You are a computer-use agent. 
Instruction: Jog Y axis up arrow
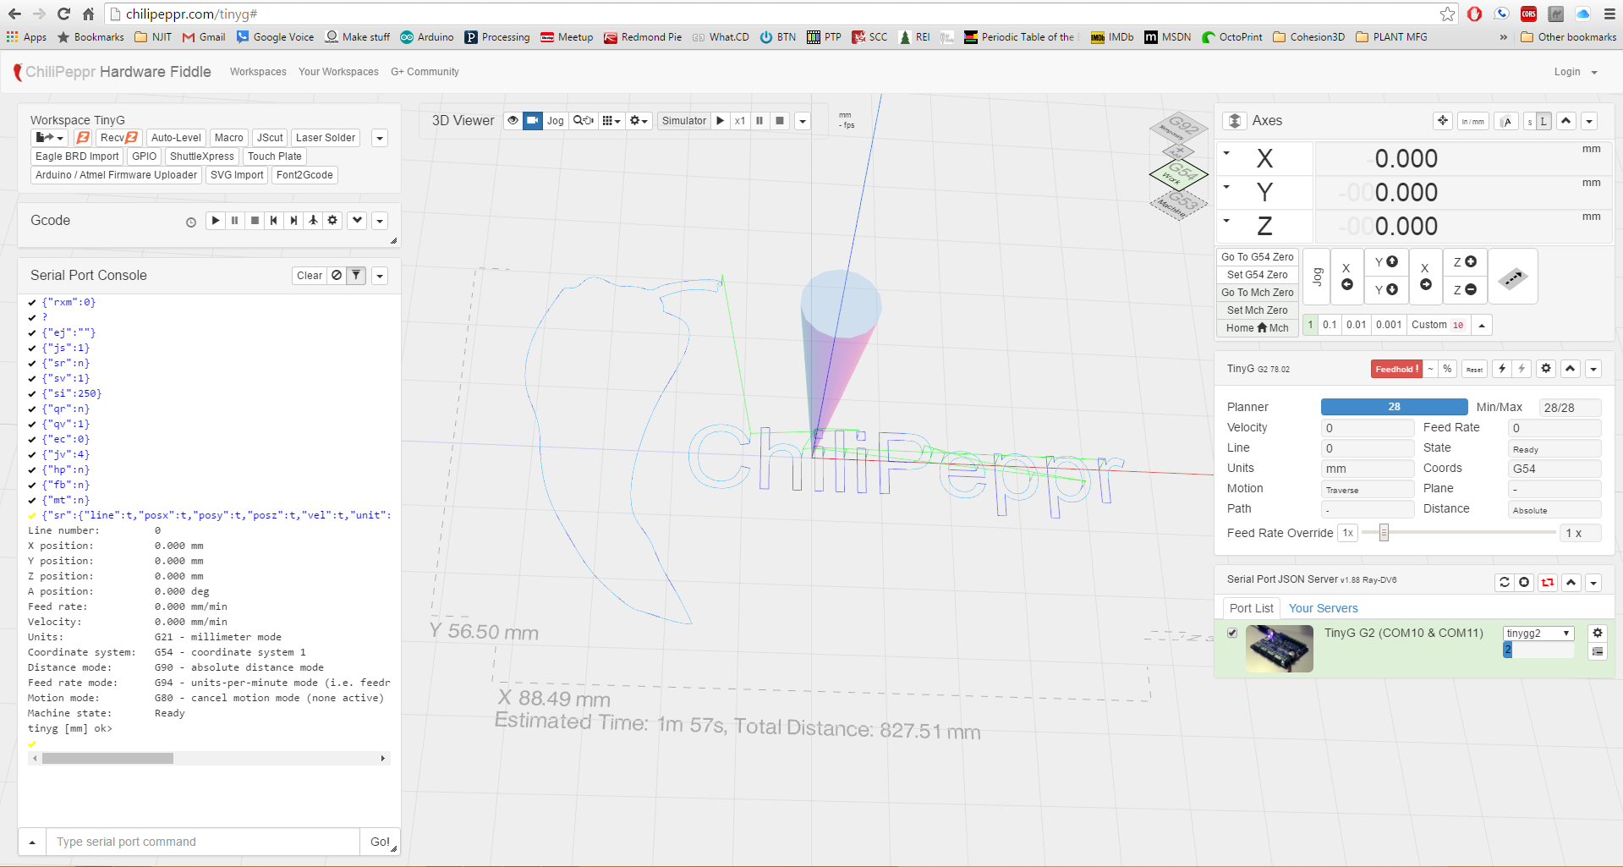point(1385,262)
